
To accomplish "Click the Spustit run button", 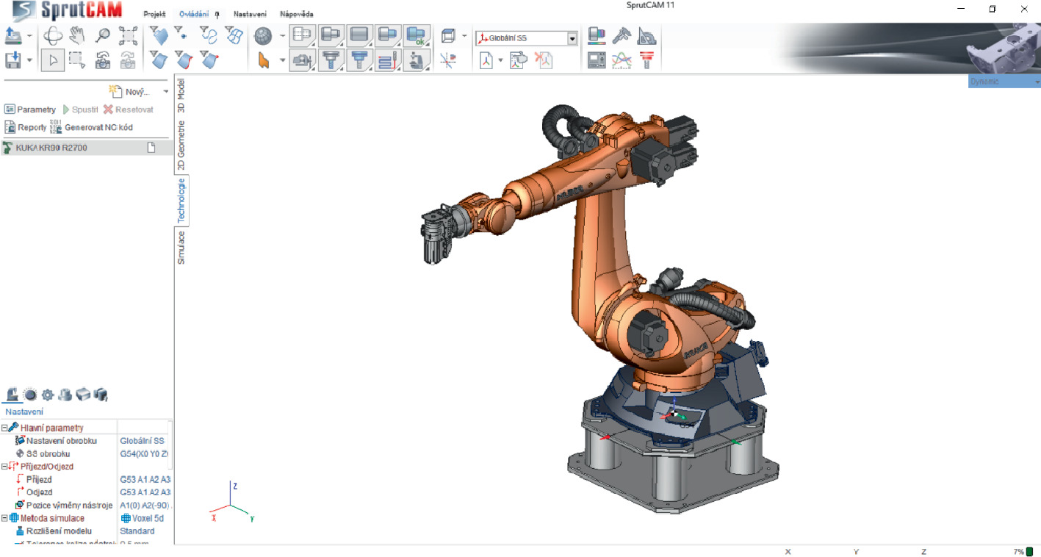I will (80, 109).
